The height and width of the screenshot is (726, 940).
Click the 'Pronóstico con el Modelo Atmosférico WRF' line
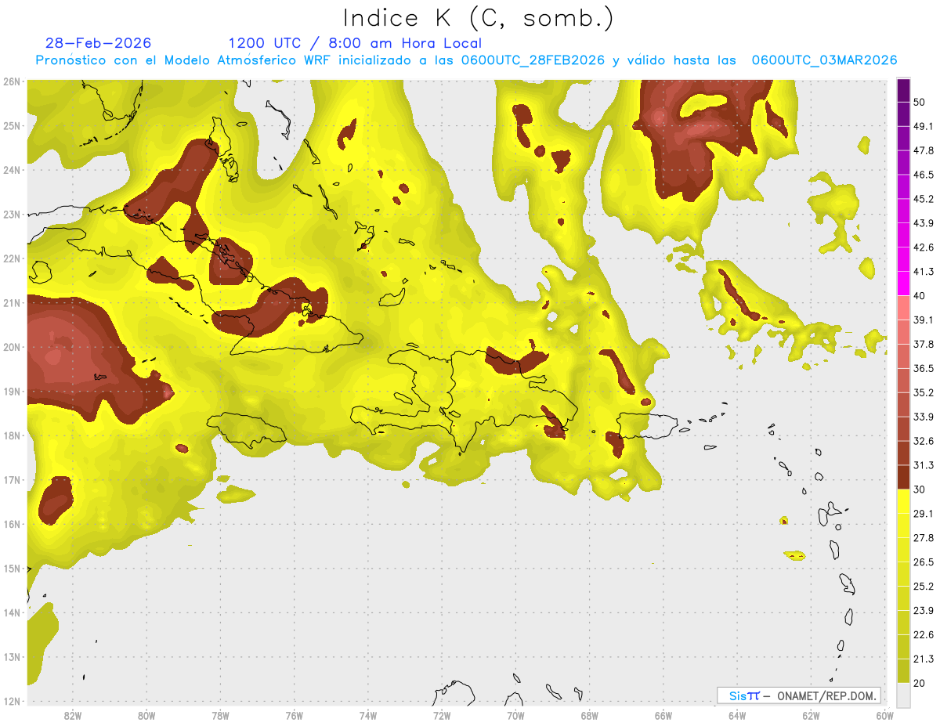point(467,60)
